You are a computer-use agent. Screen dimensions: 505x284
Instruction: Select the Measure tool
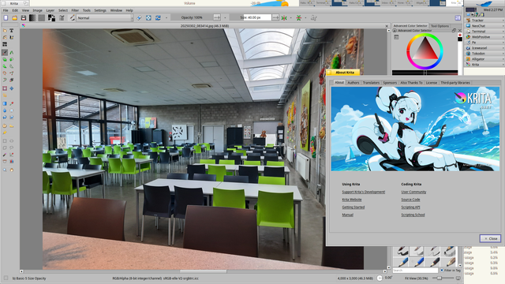pyautogui.click(x=12, y=126)
